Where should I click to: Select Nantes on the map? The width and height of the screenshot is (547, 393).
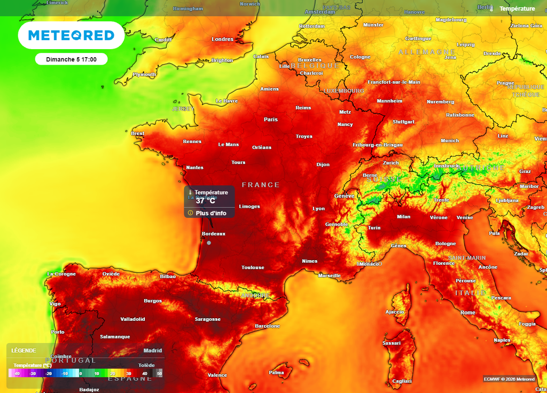tap(194, 167)
